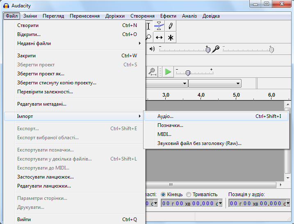Click the Fit Project zoom icon
The image size is (294, 224).
pyautogui.click(x=152, y=72)
